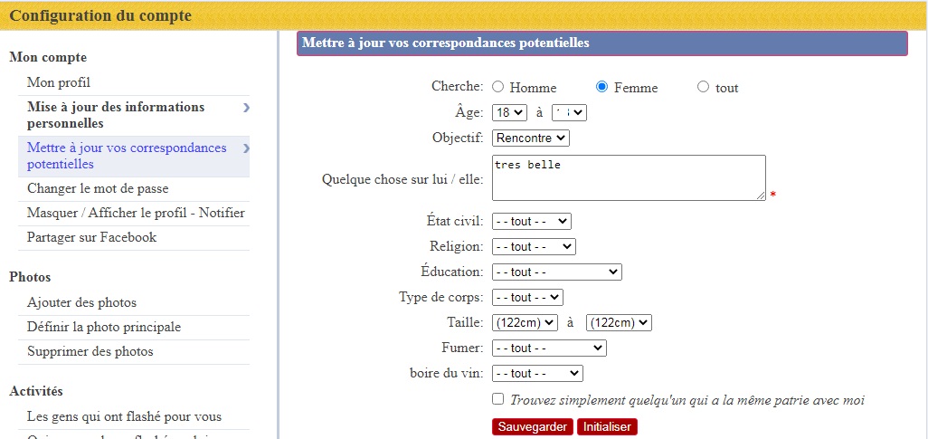Go to Changer le mot de passe
Viewport: 928px width, 439px height.
coord(98,188)
